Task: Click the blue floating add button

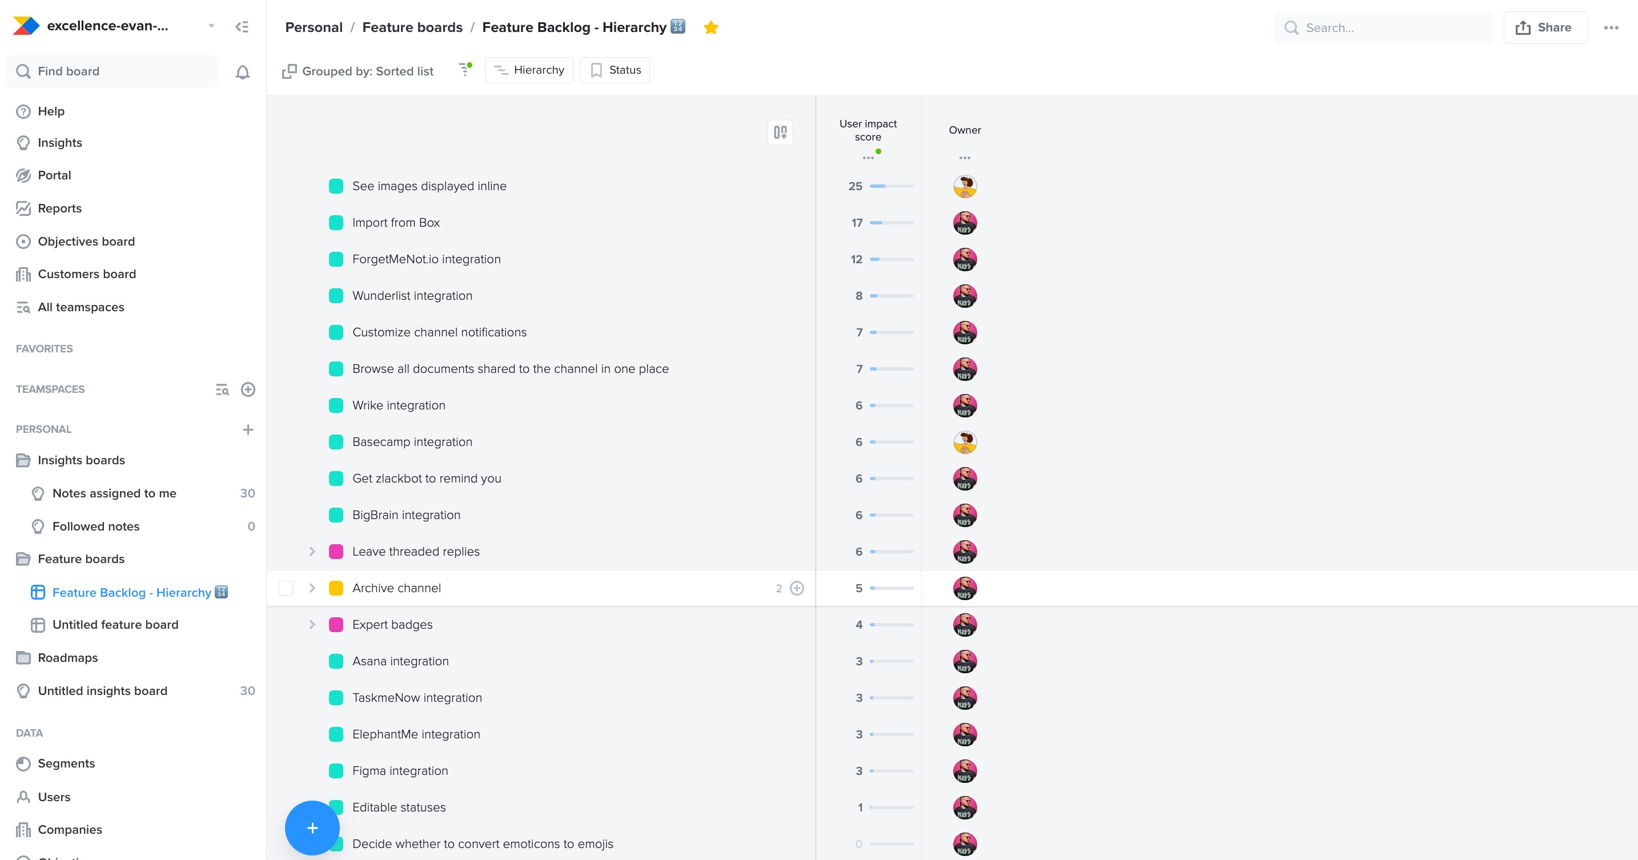Action: [312, 827]
